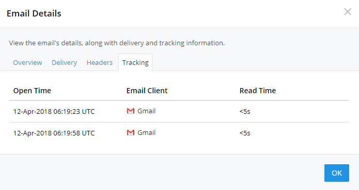Click the Email Details dialog title
The width and height of the screenshot is (359, 190).
pyautogui.click(x=34, y=13)
